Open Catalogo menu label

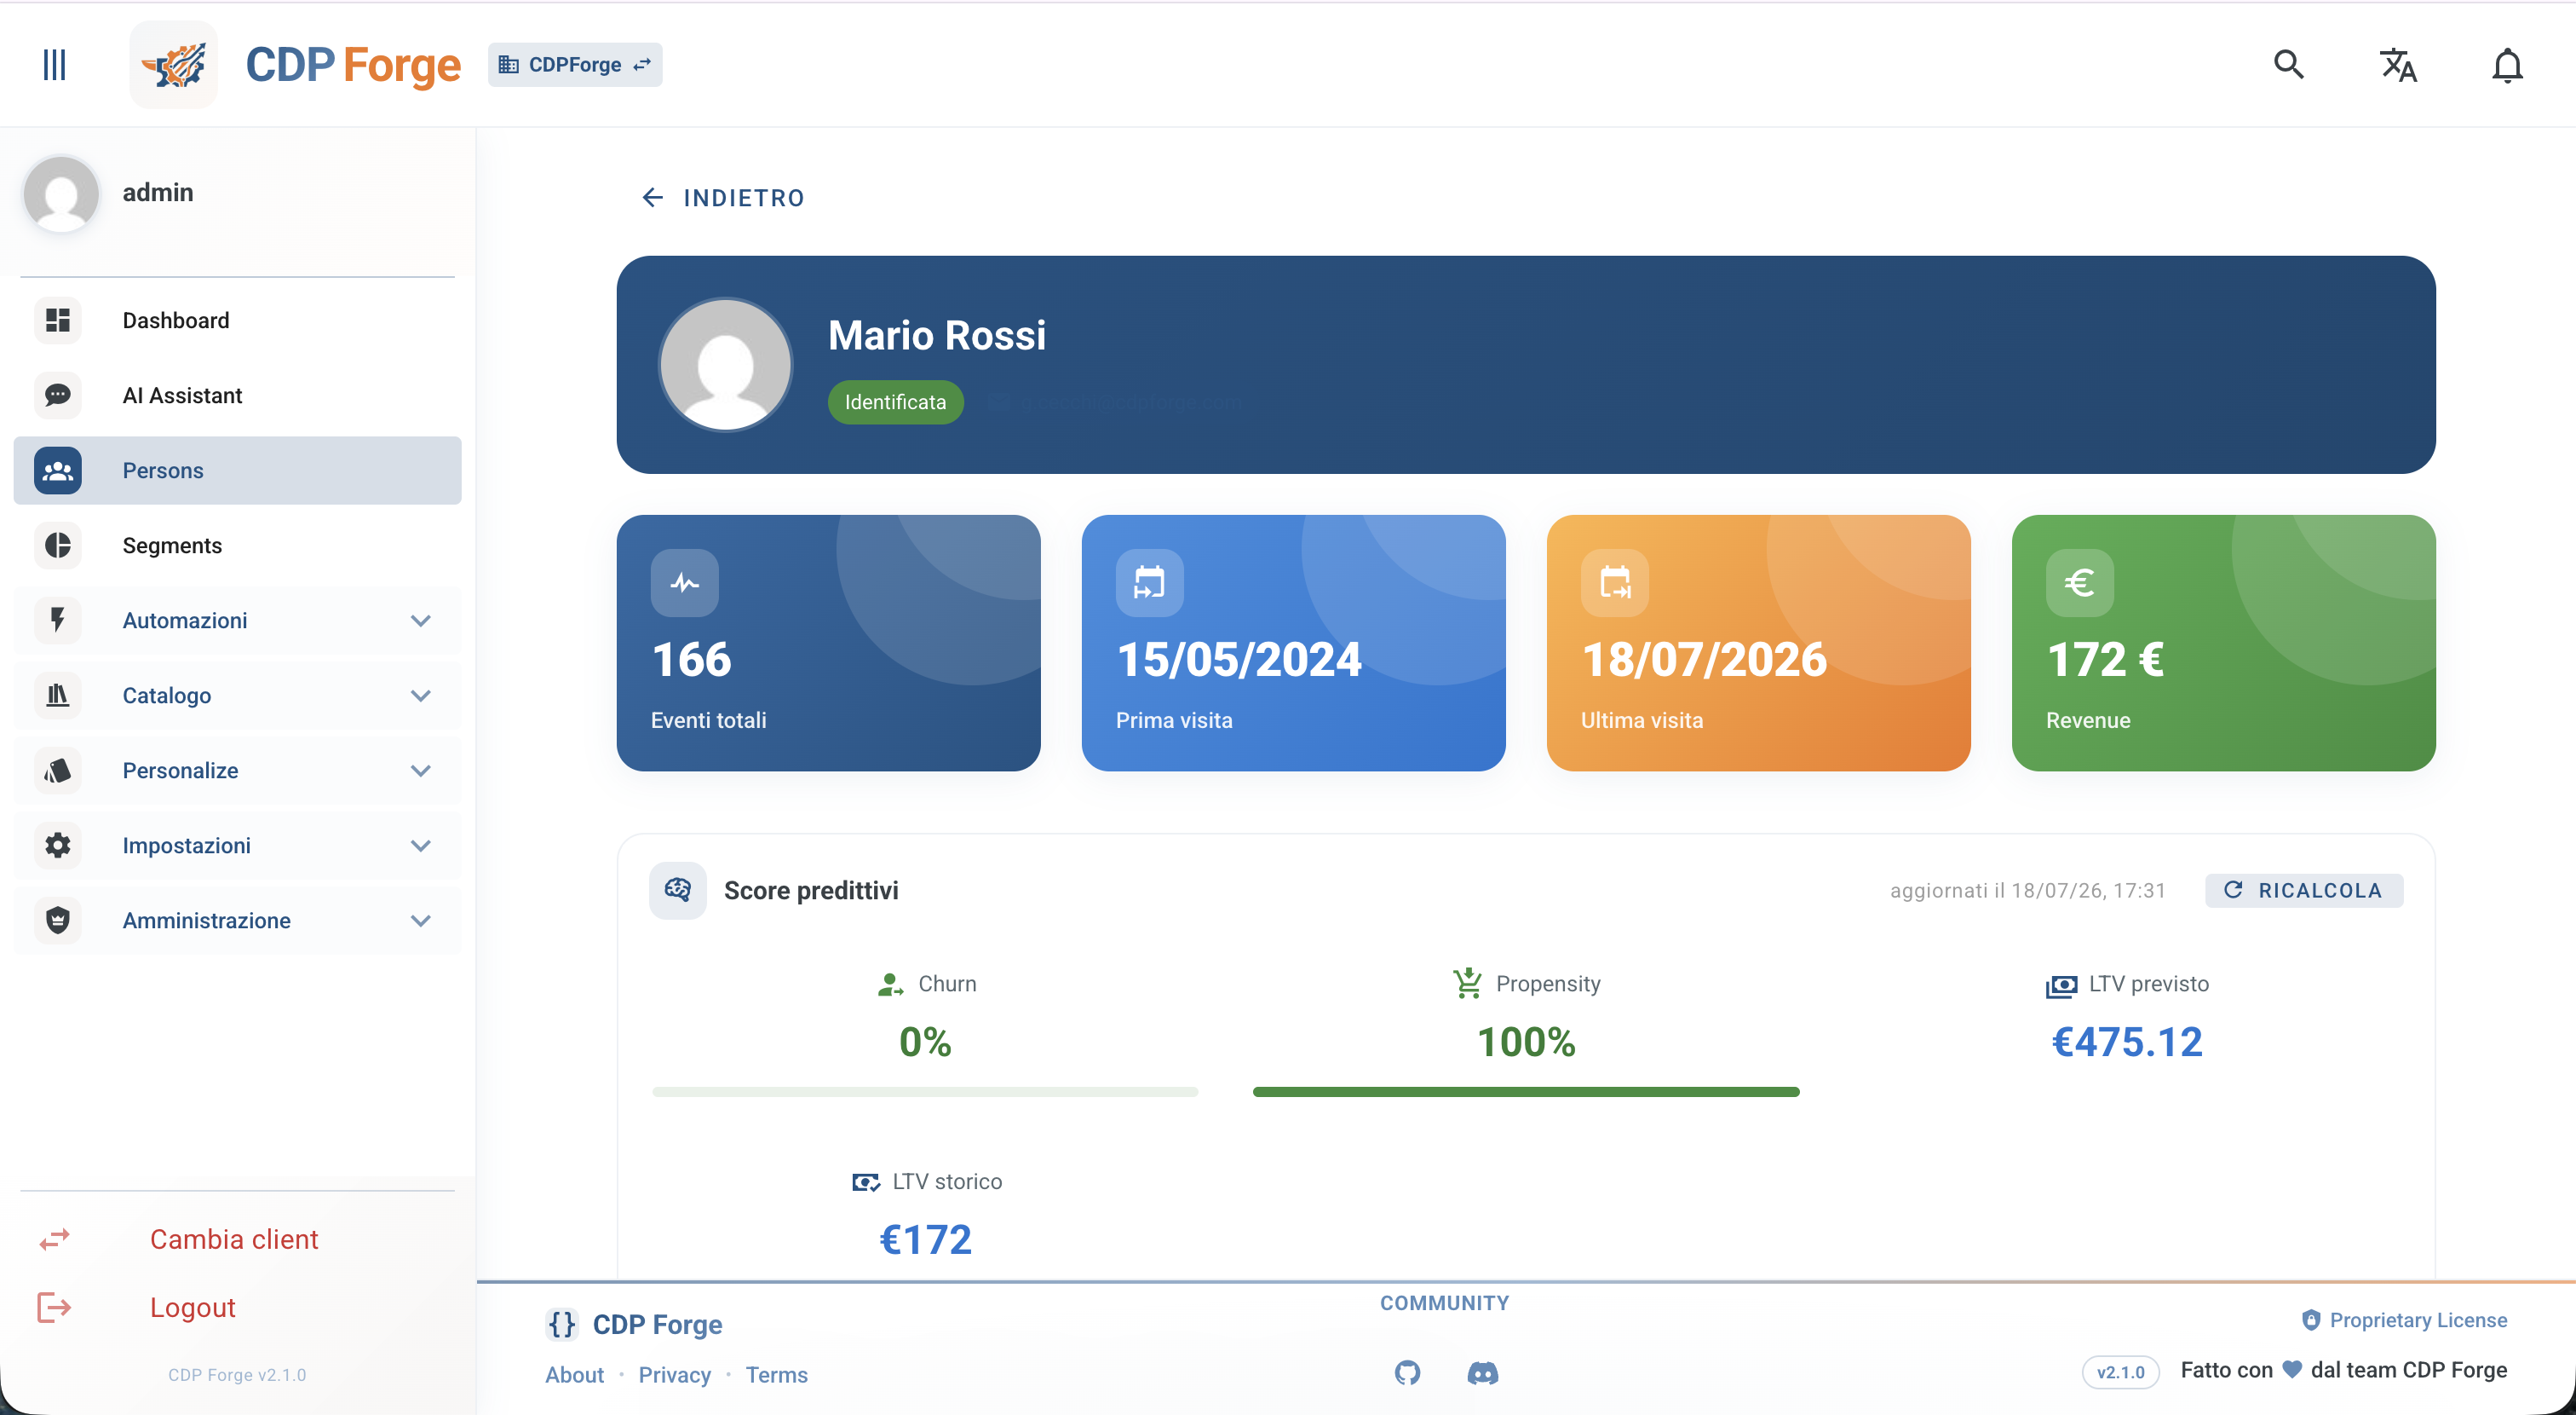pyautogui.click(x=167, y=696)
